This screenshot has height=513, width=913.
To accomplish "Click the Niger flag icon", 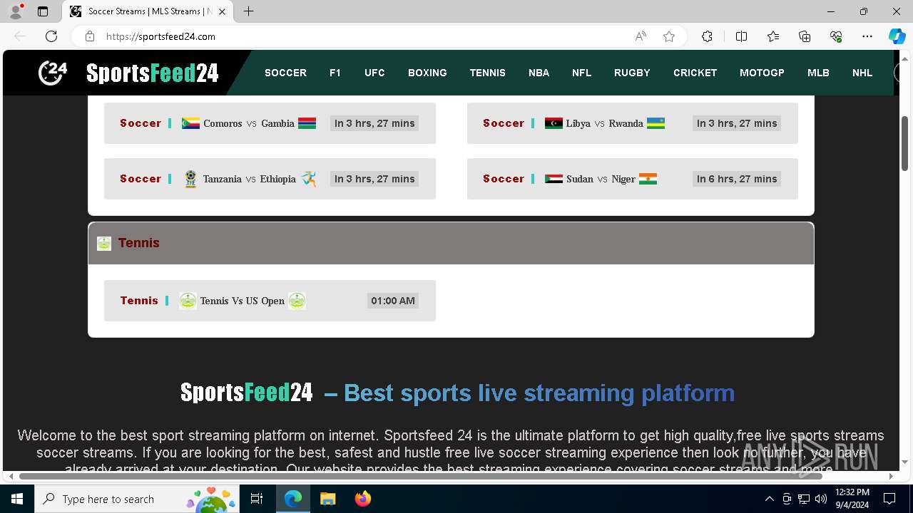I will pos(648,179).
